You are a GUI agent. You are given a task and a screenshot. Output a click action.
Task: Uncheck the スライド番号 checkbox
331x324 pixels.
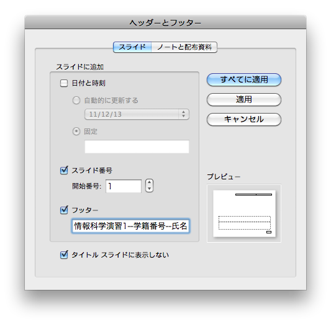tap(64, 170)
